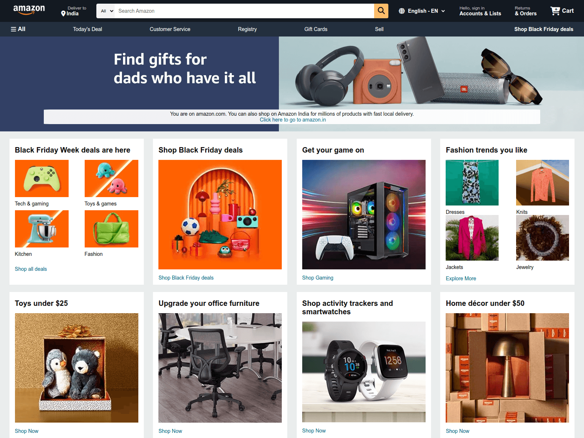Select the Jackets fashion thumbnail
This screenshot has width=584, height=438.
[x=472, y=238]
